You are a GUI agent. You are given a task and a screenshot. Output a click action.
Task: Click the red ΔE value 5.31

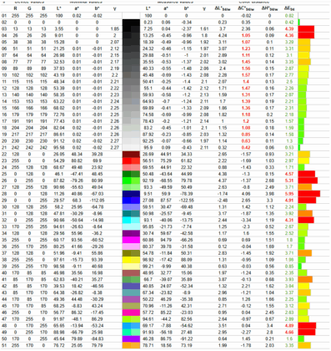point(289,181)
